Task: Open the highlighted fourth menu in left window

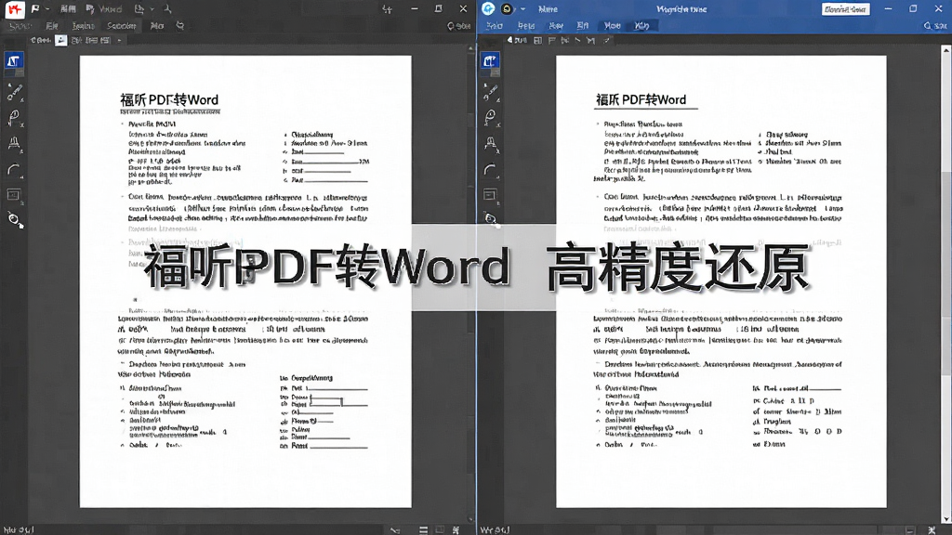Action: (x=122, y=26)
